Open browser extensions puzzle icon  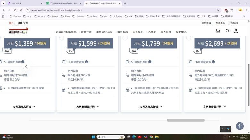pos(232,10)
